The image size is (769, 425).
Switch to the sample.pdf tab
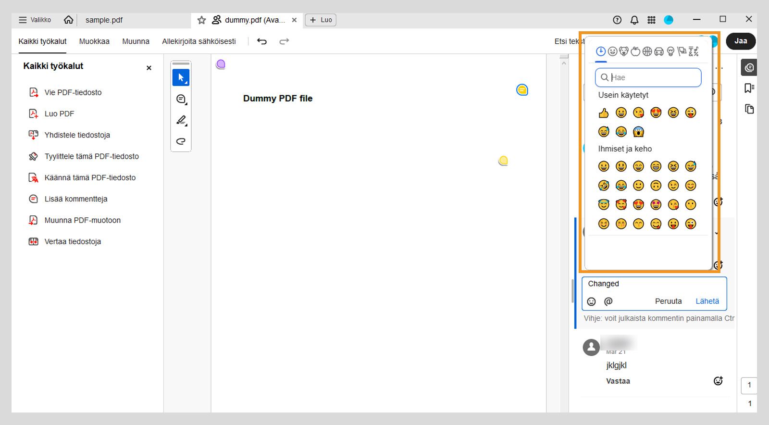[x=104, y=20]
